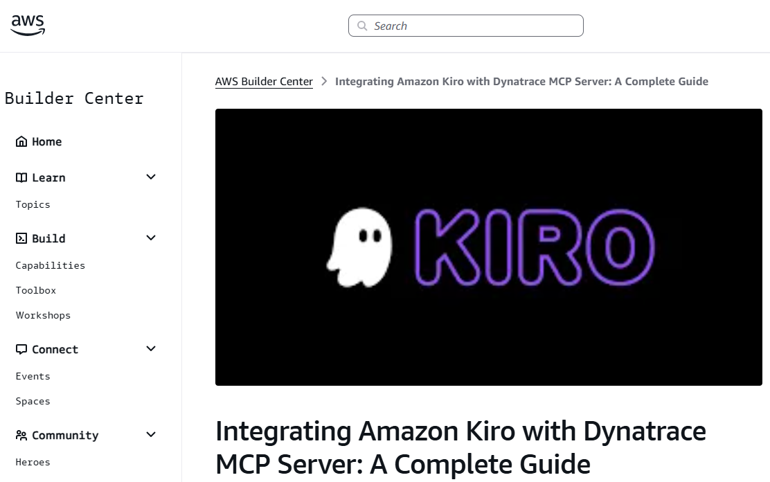Select Workshops in the sidebar

[x=43, y=315]
